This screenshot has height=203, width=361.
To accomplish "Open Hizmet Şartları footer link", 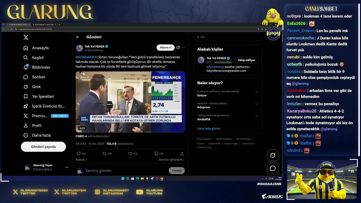I will [x=204, y=139].
